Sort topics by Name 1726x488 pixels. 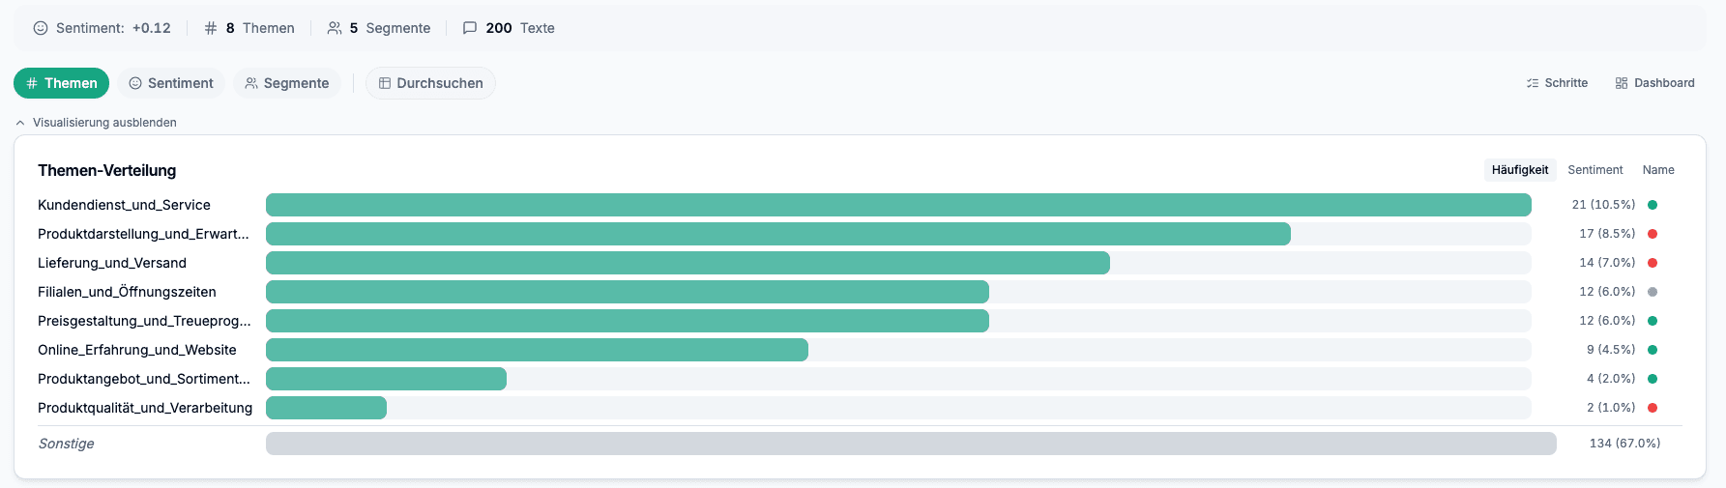point(1657,170)
